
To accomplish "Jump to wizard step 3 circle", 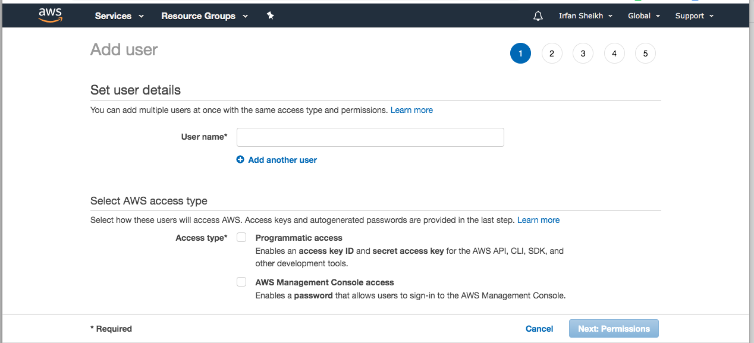I will pos(583,54).
